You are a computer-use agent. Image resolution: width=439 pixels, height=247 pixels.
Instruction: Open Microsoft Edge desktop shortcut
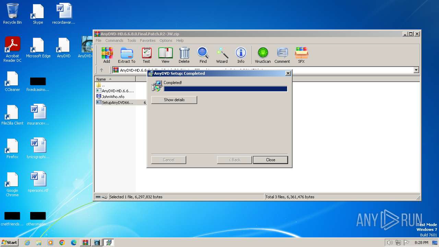pyautogui.click(x=38, y=48)
